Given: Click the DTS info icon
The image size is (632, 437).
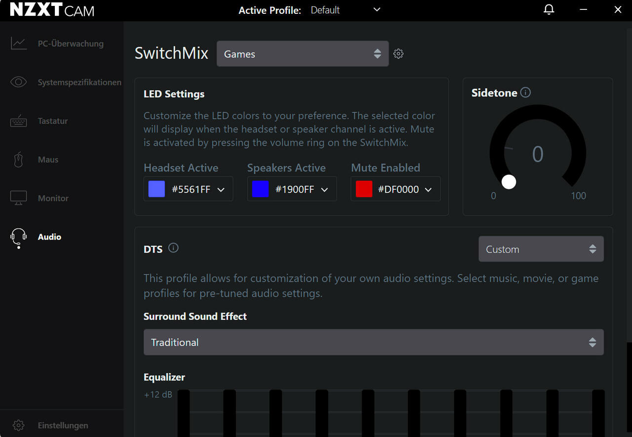Looking at the screenshot, I should 173,248.
